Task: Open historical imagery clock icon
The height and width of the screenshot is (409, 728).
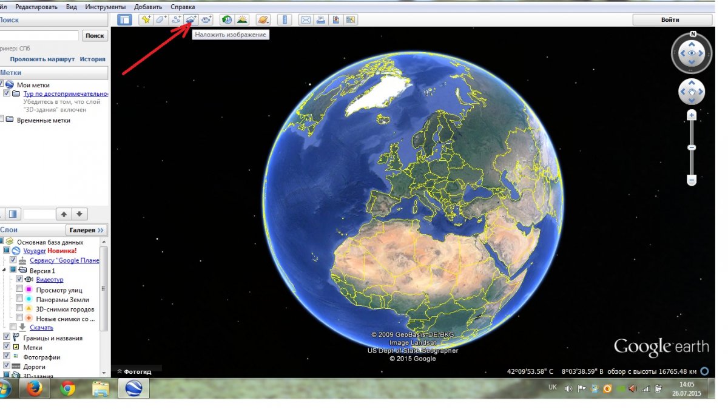Action: click(x=226, y=20)
